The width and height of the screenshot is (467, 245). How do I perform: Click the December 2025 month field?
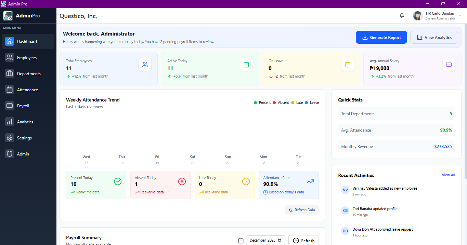pyautogui.click(x=266, y=240)
